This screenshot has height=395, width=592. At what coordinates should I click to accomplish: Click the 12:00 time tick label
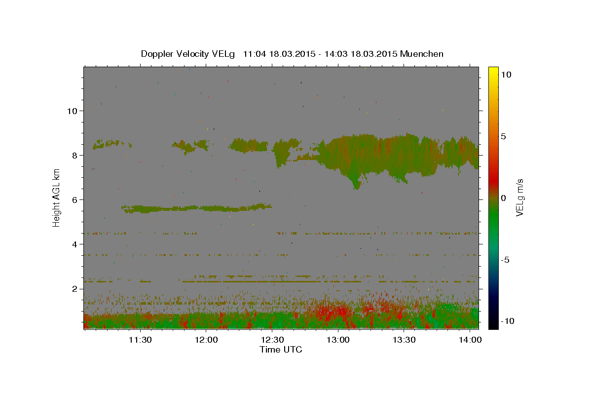point(206,340)
